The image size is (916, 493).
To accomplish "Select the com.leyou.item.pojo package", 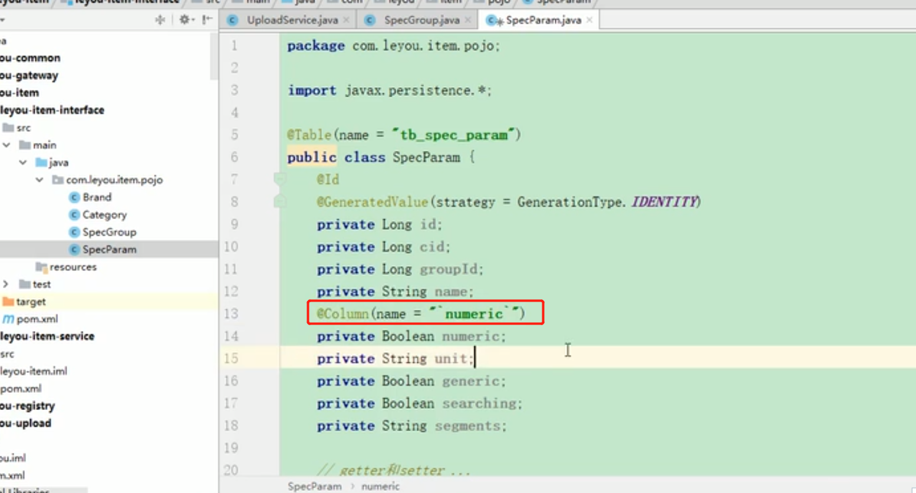I will point(114,180).
